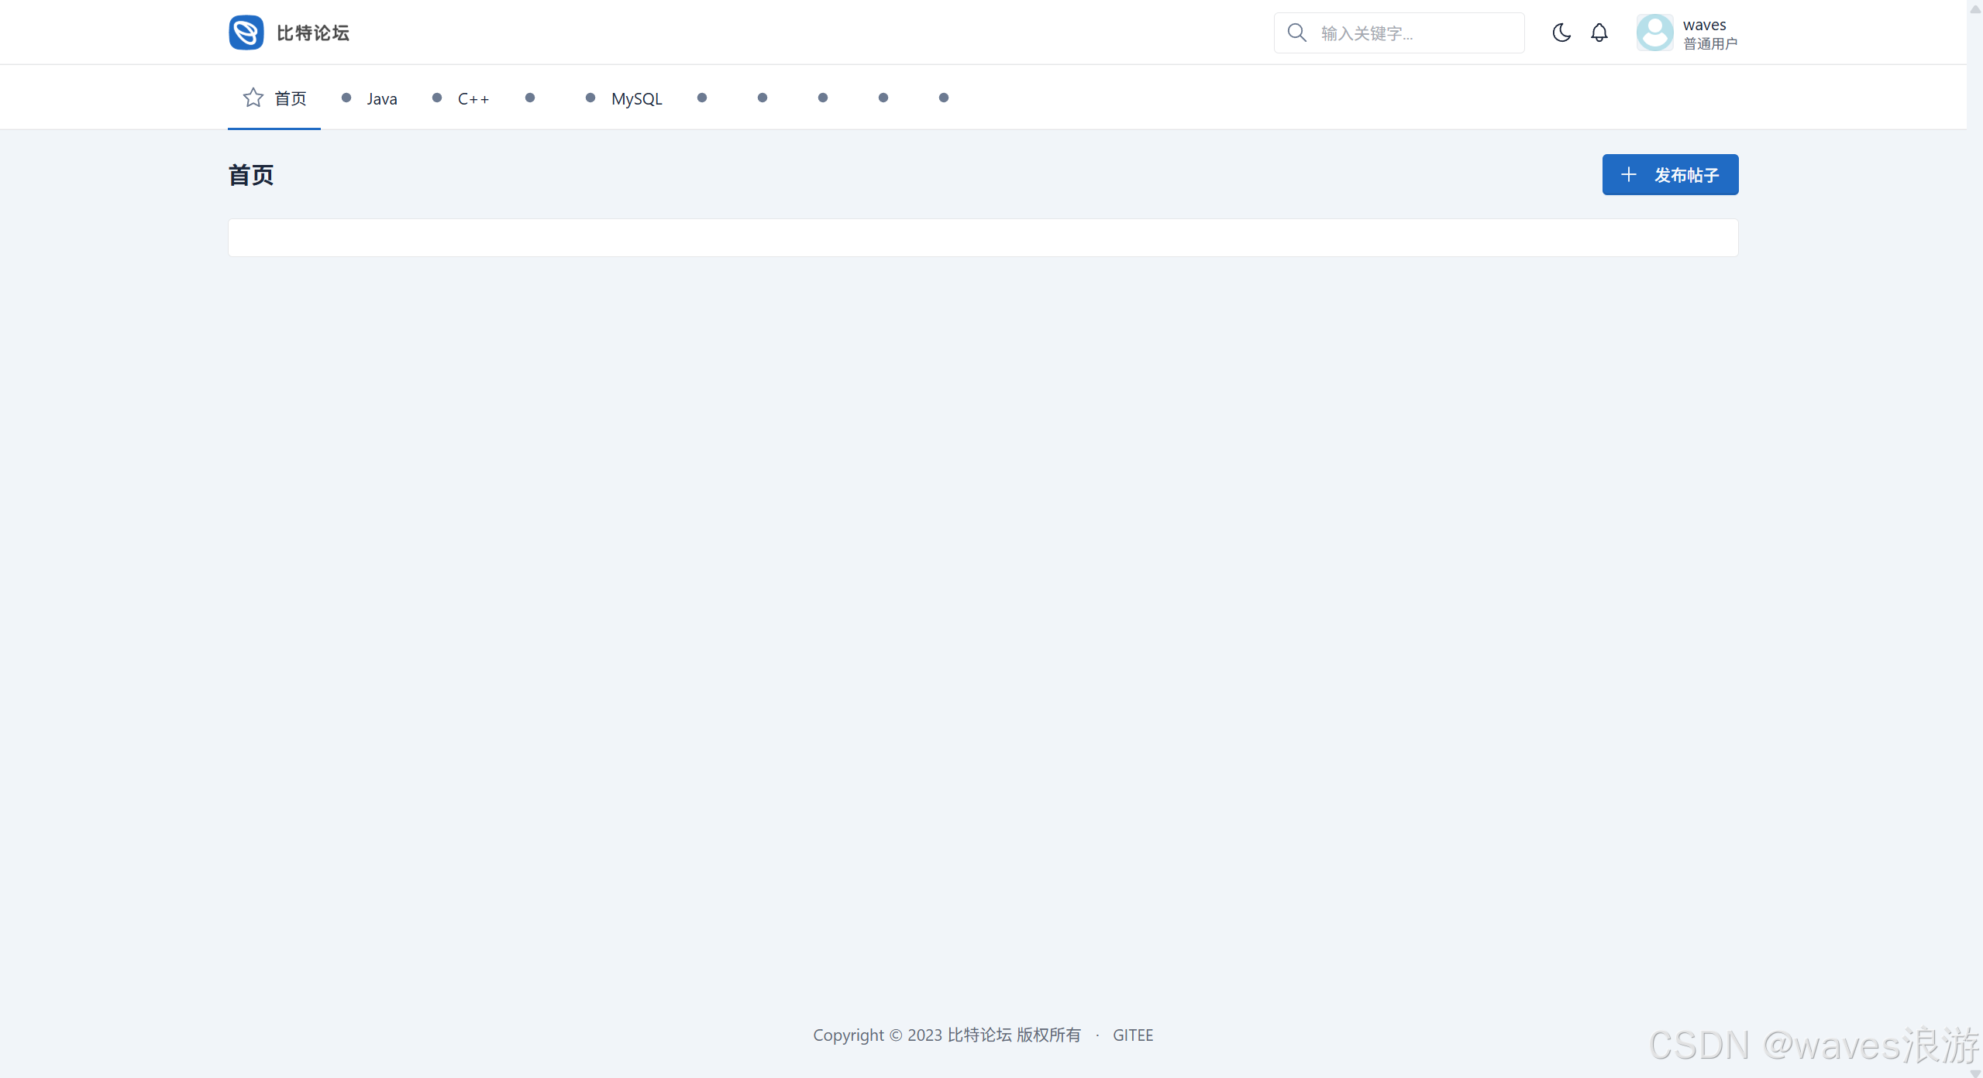Screen dimensions: 1983x1078
Task: Select the unnamed tab right after MySQL
Action: [x=702, y=98]
